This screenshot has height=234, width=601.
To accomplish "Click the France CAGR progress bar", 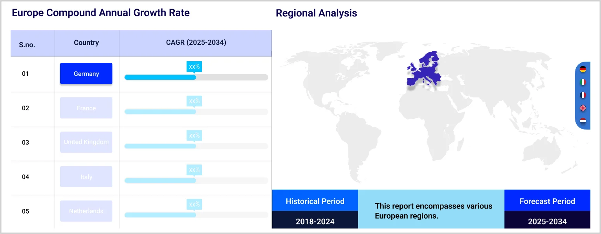I will tap(196, 112).
